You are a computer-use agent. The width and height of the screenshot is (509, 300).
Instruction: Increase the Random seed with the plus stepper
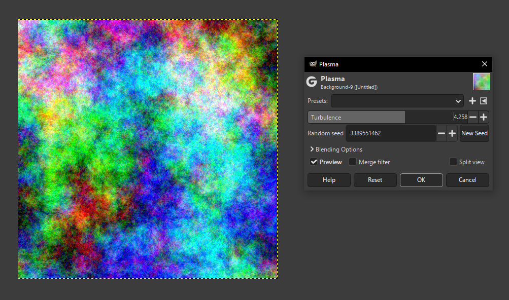tap(452, 133)
